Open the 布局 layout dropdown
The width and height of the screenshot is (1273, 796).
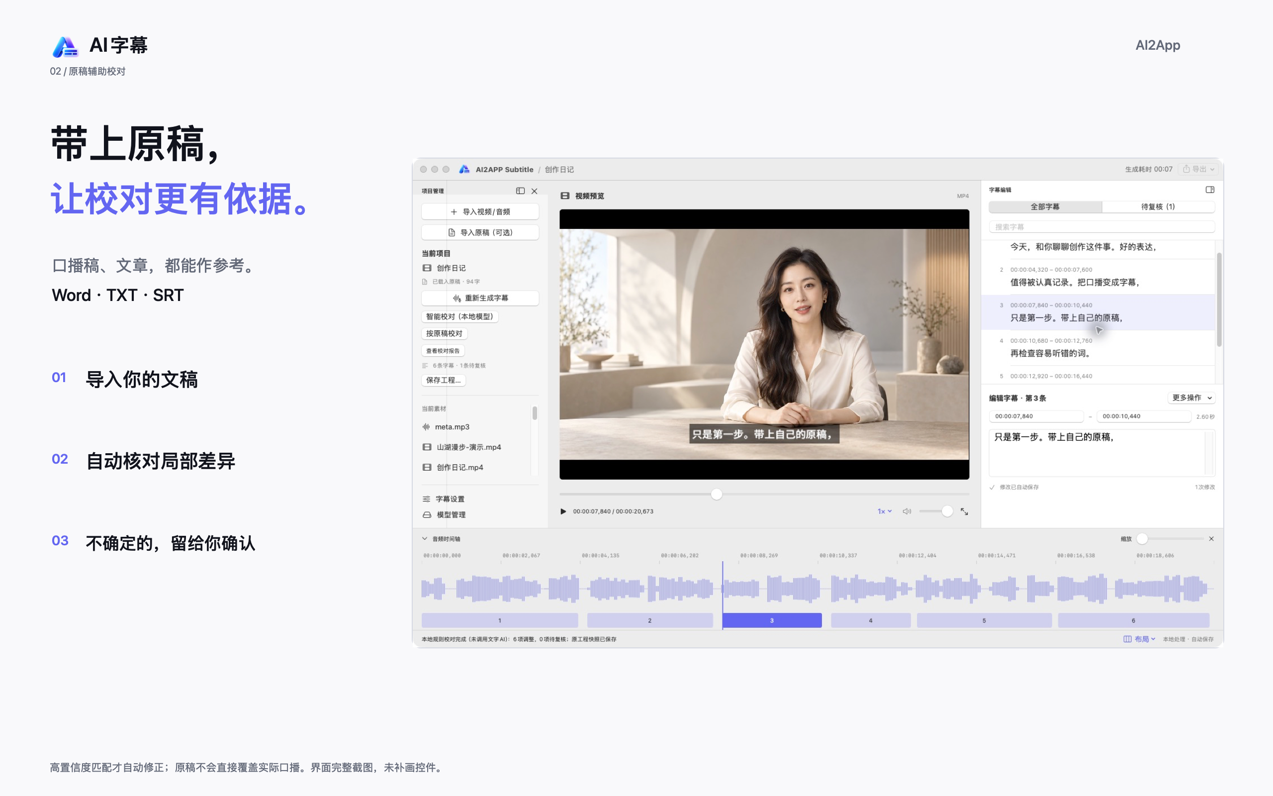(x=1139, y=639)
